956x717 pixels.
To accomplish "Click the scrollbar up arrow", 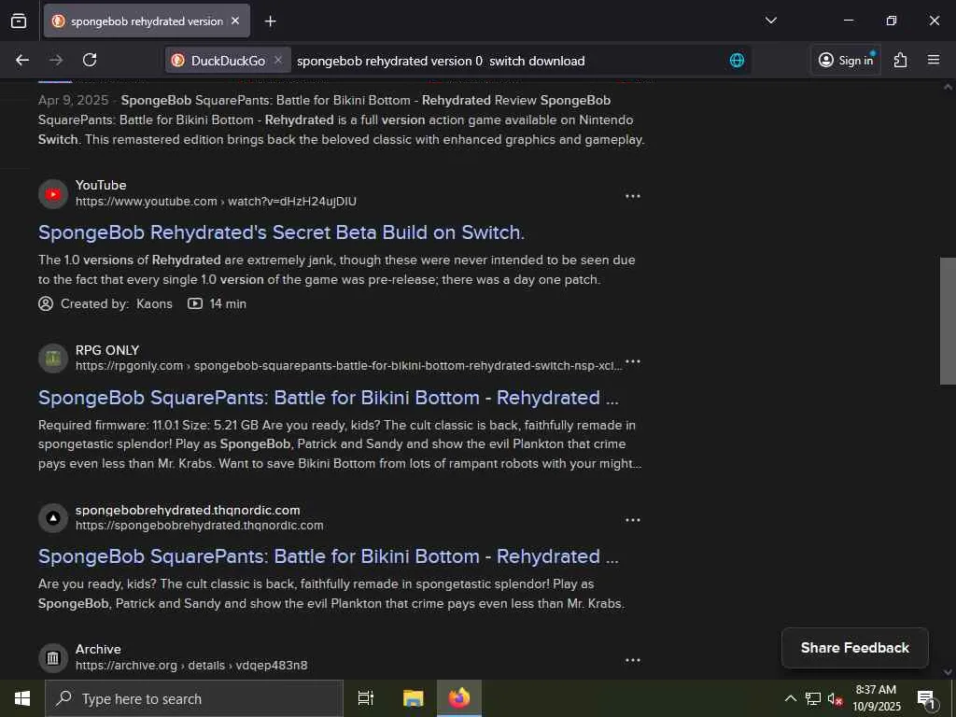I will 948,87.
